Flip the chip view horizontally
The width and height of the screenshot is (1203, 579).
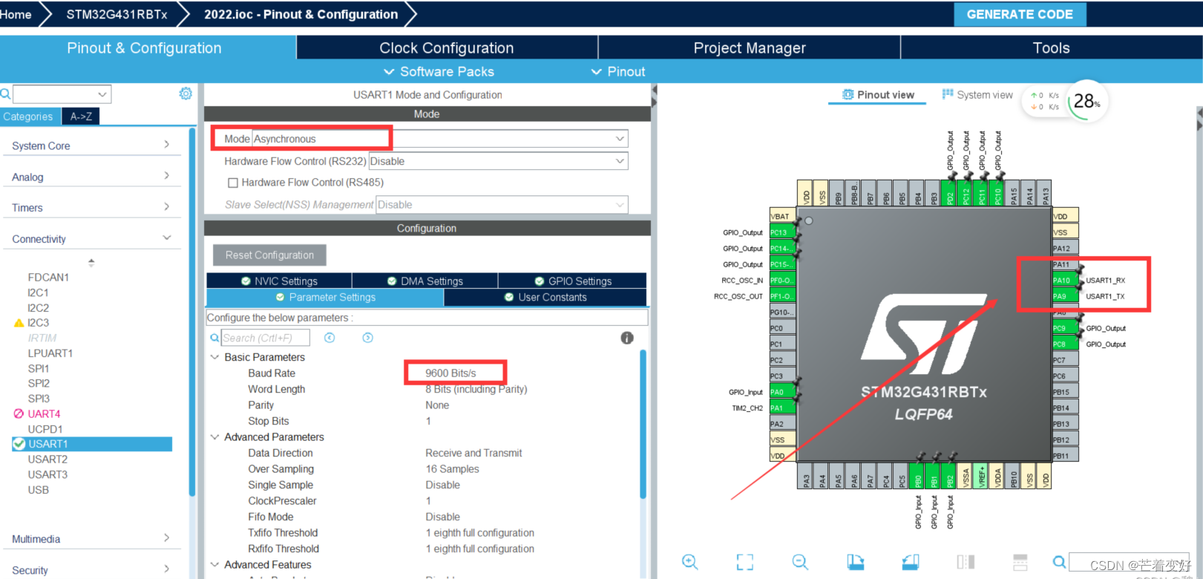pos(966,562)
